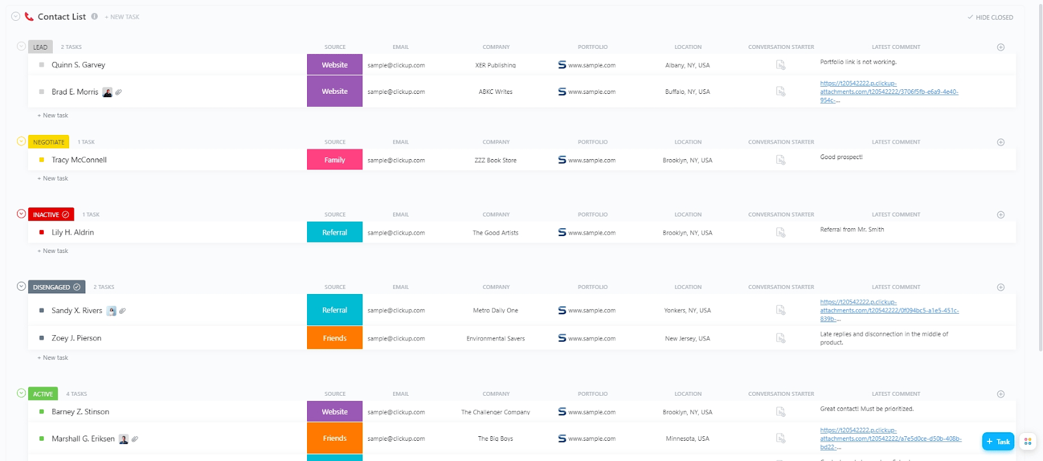Viewport: 1043px width, 461px height.
Task: Open conversation starter file for Brad E. Morris
Action: tap(780, 91)
